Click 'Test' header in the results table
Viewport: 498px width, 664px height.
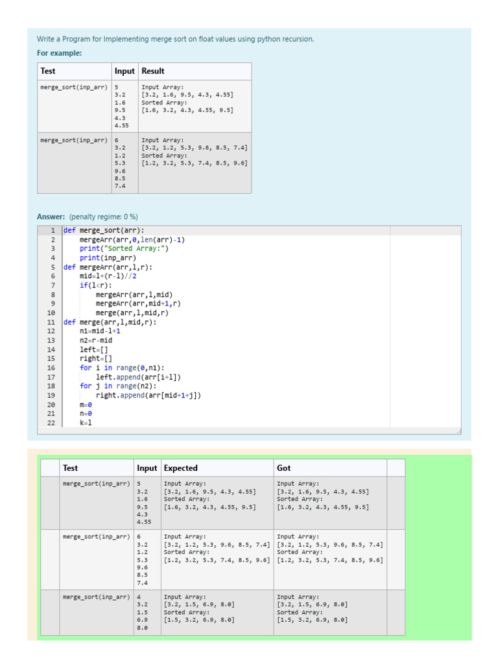pos(70,468)
